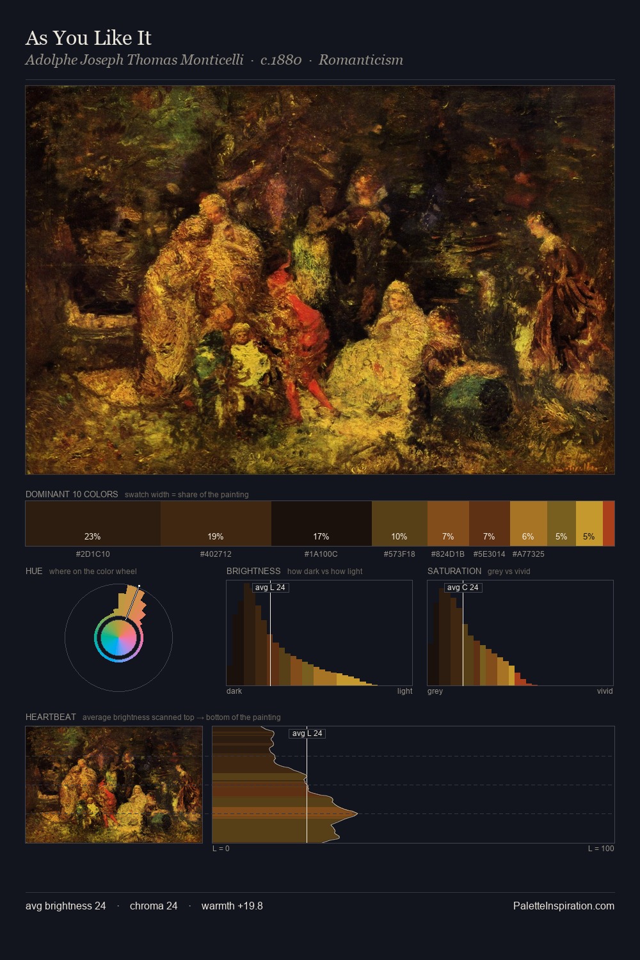Select the narrow red-orange swatch at the palette end
This screenshot has width=640, height=960.
click(609, 524)
